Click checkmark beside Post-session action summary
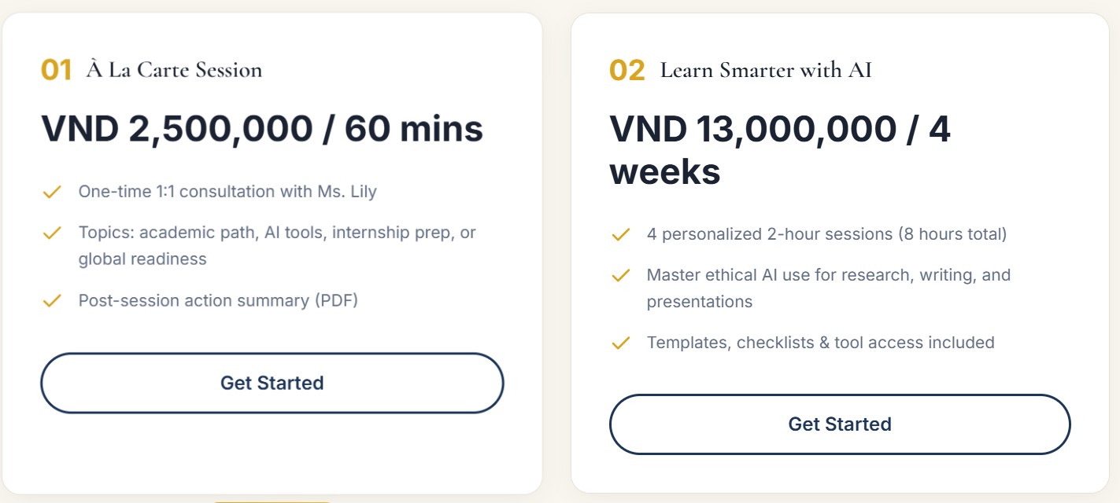 (52, 301)
